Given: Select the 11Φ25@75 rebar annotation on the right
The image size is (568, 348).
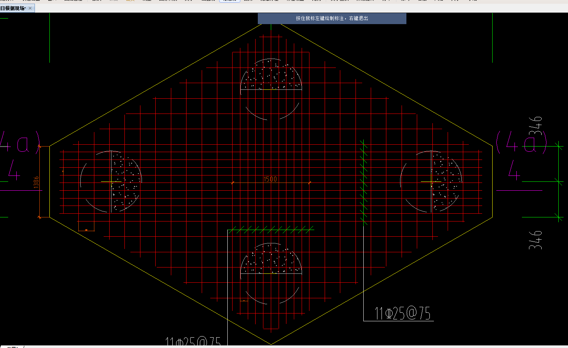Looking at the screenshot, I should (402, 313).
